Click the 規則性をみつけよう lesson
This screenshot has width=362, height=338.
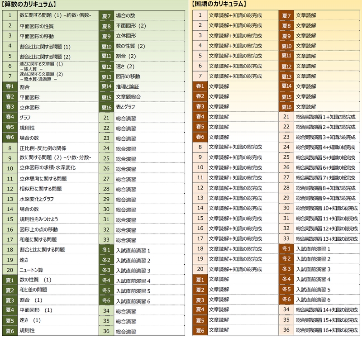click(x=39, y=219)
